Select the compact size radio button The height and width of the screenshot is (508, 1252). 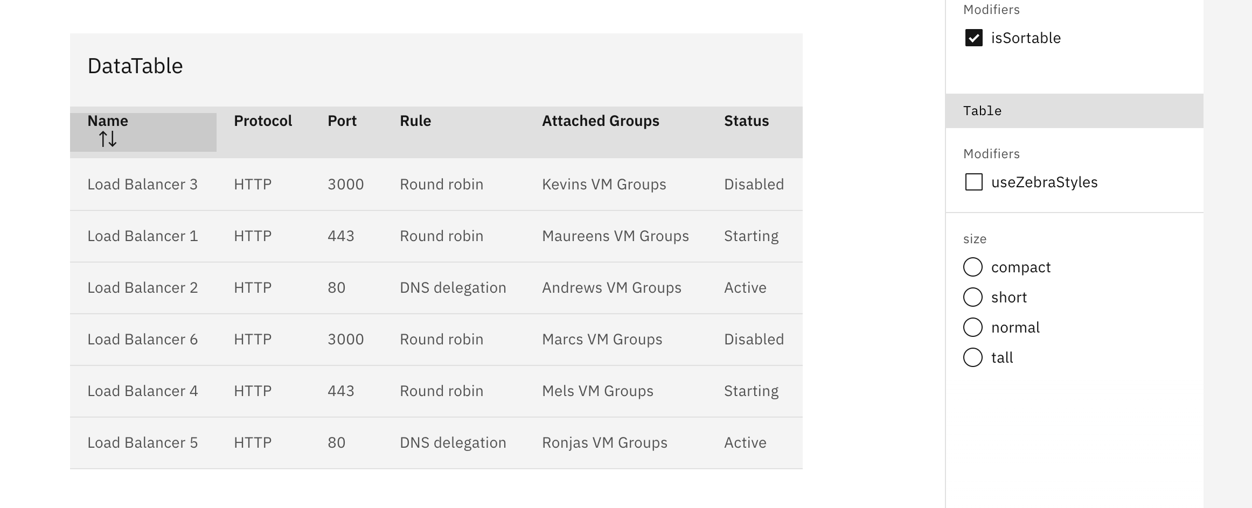pos(973,267)
